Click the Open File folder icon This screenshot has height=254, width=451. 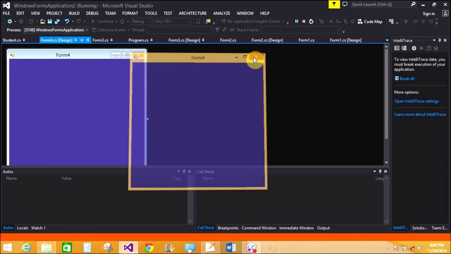tap(42, 22)
